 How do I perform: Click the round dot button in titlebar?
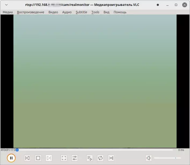coord(158,5)
